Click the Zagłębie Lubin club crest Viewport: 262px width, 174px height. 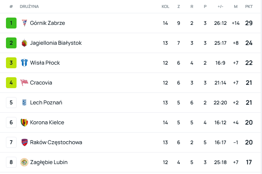point(24,162)
